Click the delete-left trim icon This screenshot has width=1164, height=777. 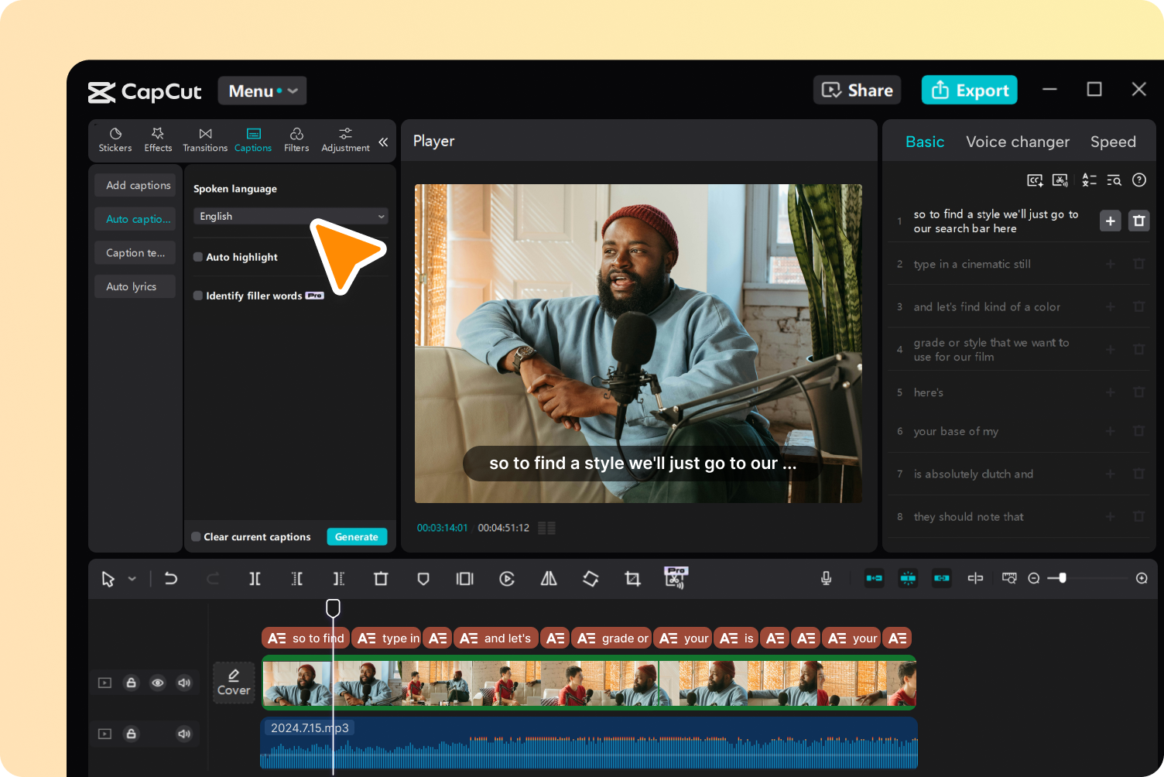[296, 578]
